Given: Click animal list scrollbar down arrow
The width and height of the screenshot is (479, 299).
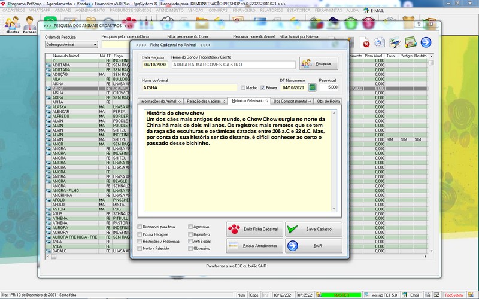Looking at the screenshot, I should coord(431,251).
